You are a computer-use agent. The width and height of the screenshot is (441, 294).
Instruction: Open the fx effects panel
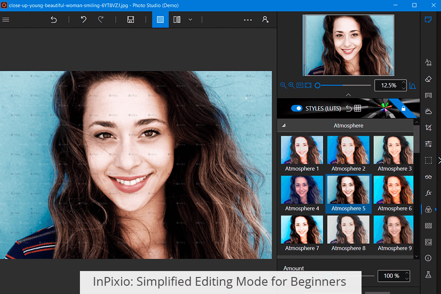[x=428, y=193]
